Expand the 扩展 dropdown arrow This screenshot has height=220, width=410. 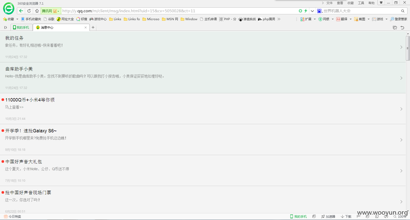pos(315,19)
